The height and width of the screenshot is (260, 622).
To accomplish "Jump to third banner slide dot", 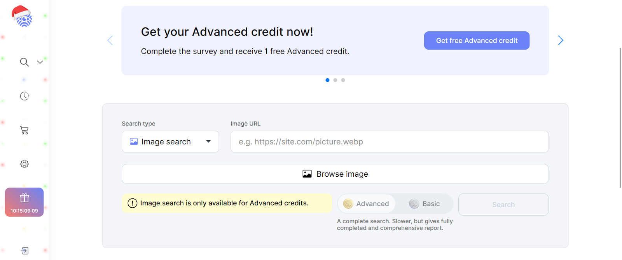I will click(343, 80).
